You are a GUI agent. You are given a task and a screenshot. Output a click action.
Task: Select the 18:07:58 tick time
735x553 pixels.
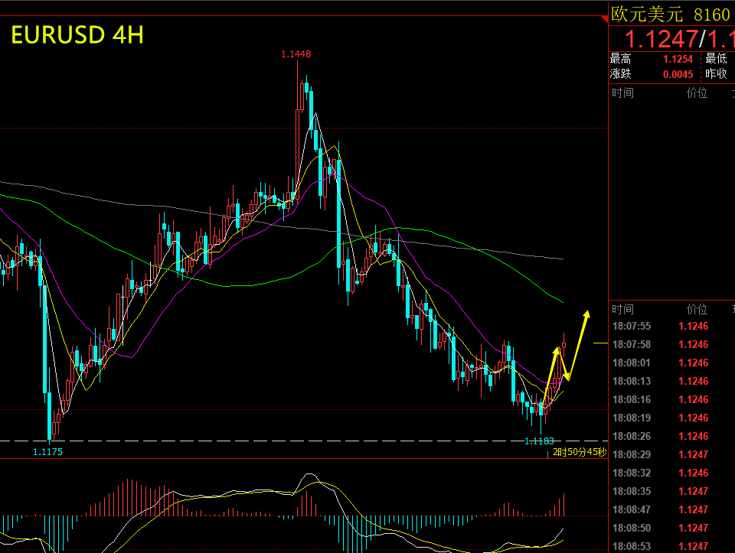[x=632, y=344]
